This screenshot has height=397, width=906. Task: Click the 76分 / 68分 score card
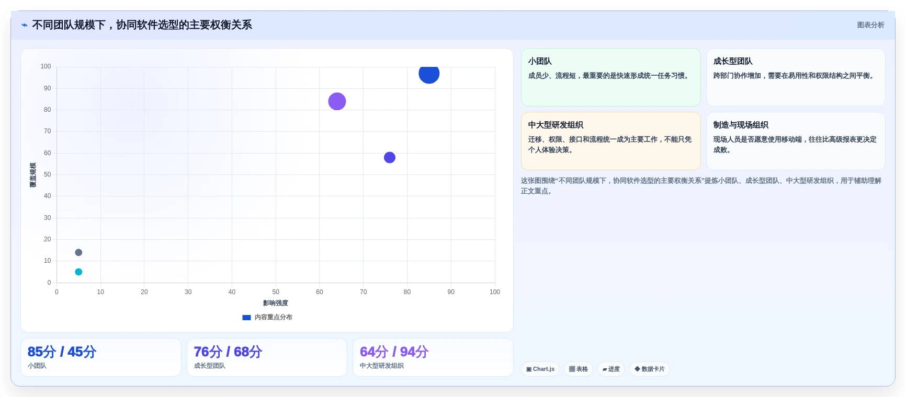click(x=267, y=357)
